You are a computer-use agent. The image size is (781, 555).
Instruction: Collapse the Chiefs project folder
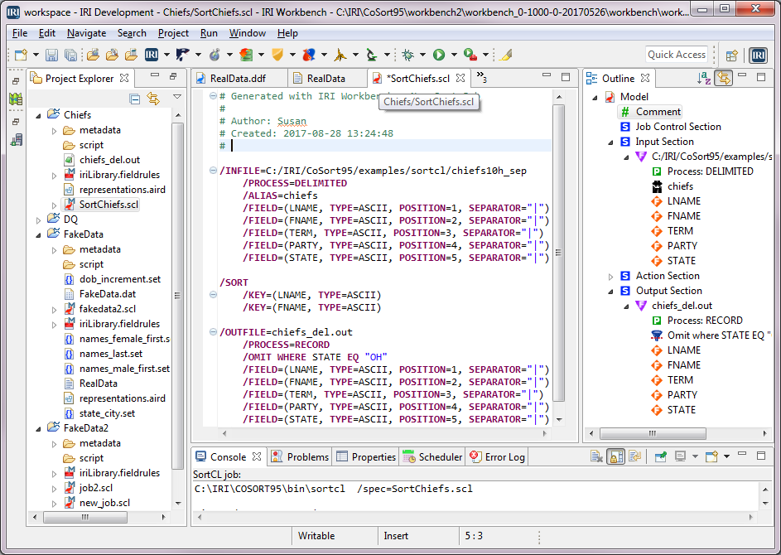point(38,116)
